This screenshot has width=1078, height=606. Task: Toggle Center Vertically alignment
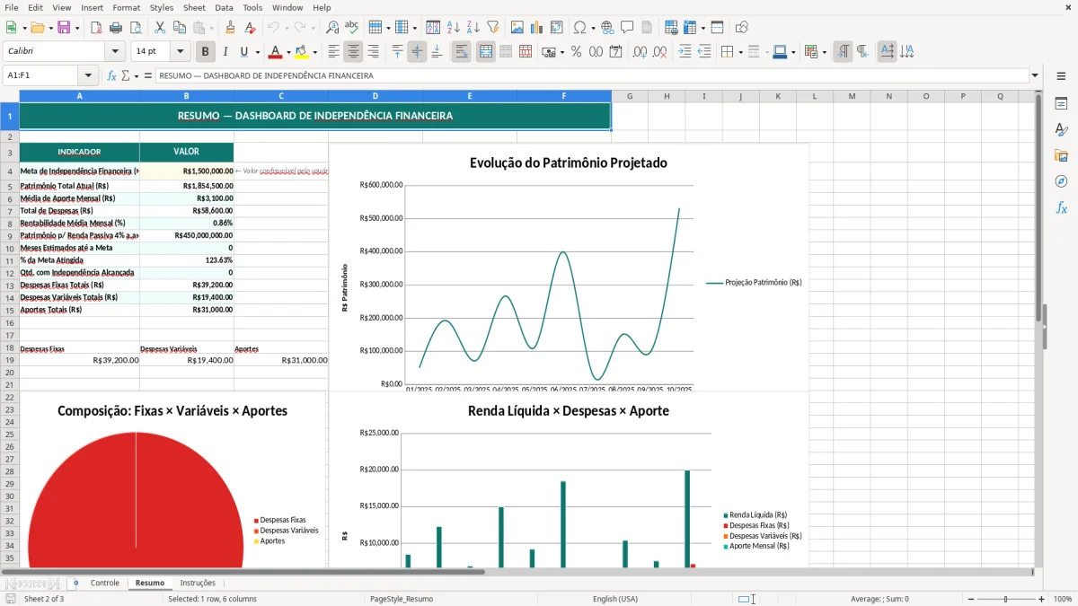[x=417, y=52]
